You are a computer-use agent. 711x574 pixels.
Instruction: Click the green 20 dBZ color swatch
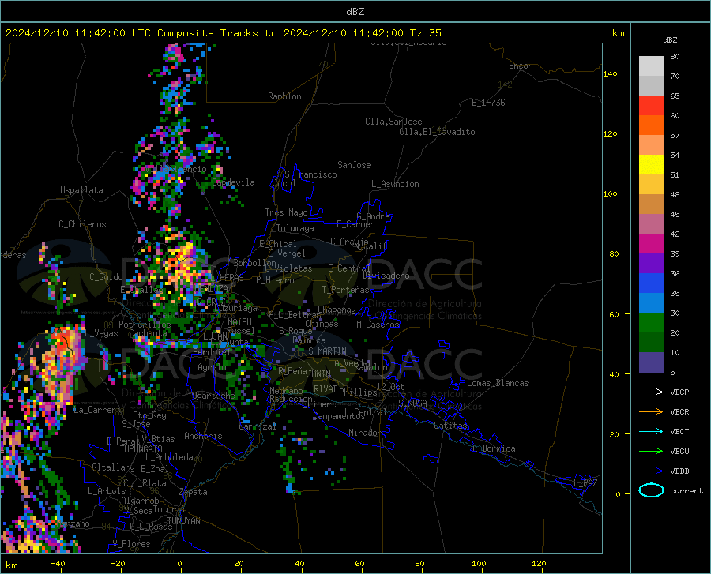(x=651, y=323)
